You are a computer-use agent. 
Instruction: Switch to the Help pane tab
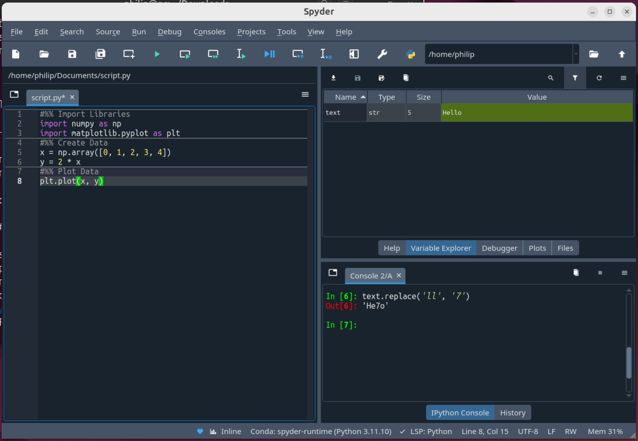click(392, 248)
